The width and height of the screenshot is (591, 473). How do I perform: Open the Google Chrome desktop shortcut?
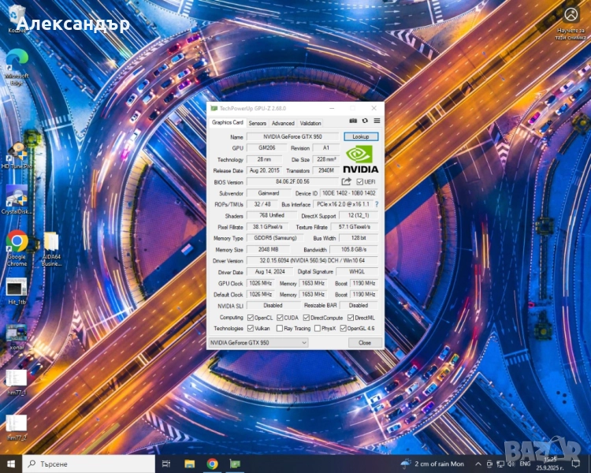pyautogui.click(x=17, y=244)
